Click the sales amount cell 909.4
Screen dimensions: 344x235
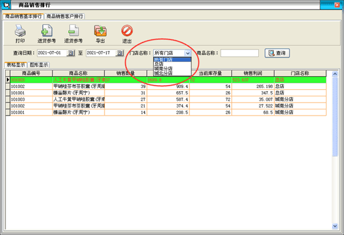tap(168, 86)
